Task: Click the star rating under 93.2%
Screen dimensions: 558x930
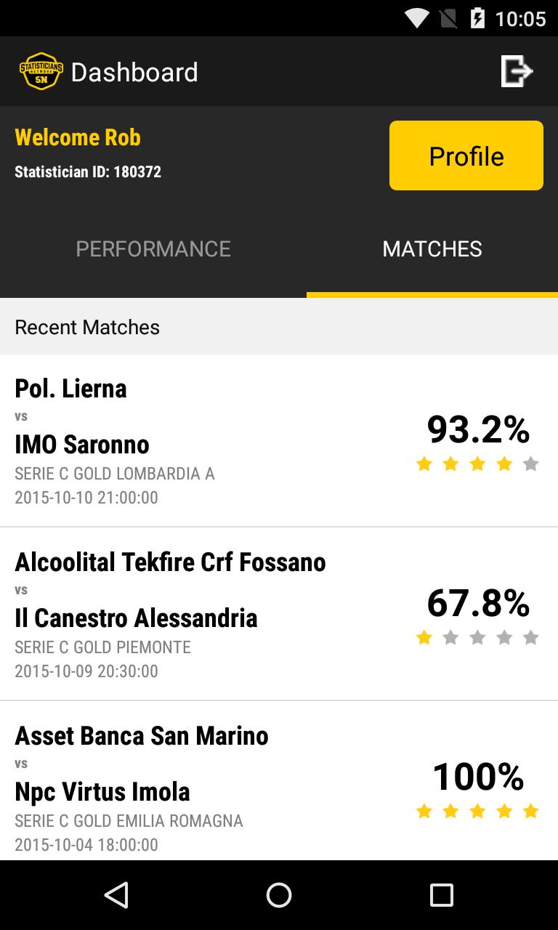Action: pyautogui.click(x=477, y=464)
